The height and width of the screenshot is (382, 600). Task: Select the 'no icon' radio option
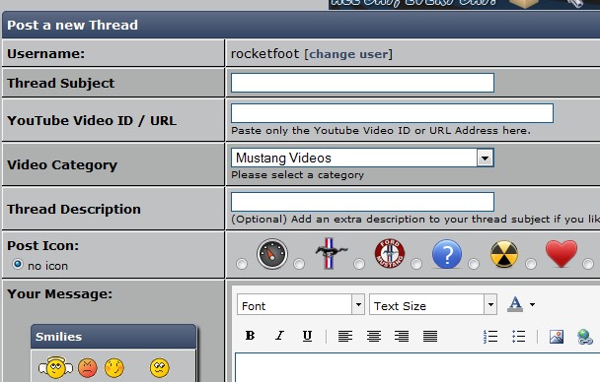pos(18,264)
